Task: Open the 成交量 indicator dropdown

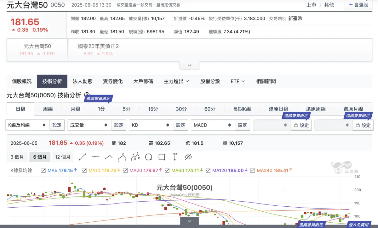Action: tap(89, 125)
